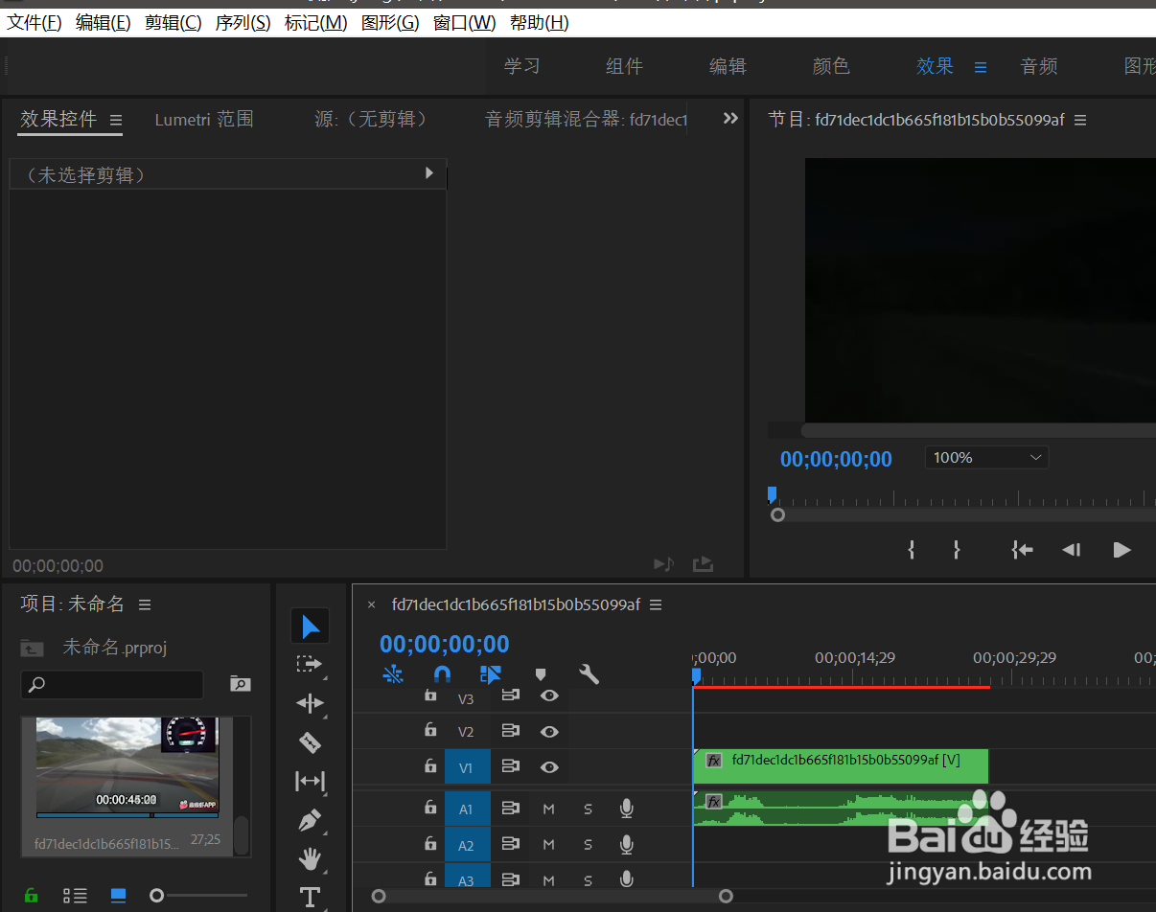Select the Hand tool
The width and height of the screenshot is (1156, 912).
tap(310, 859)
